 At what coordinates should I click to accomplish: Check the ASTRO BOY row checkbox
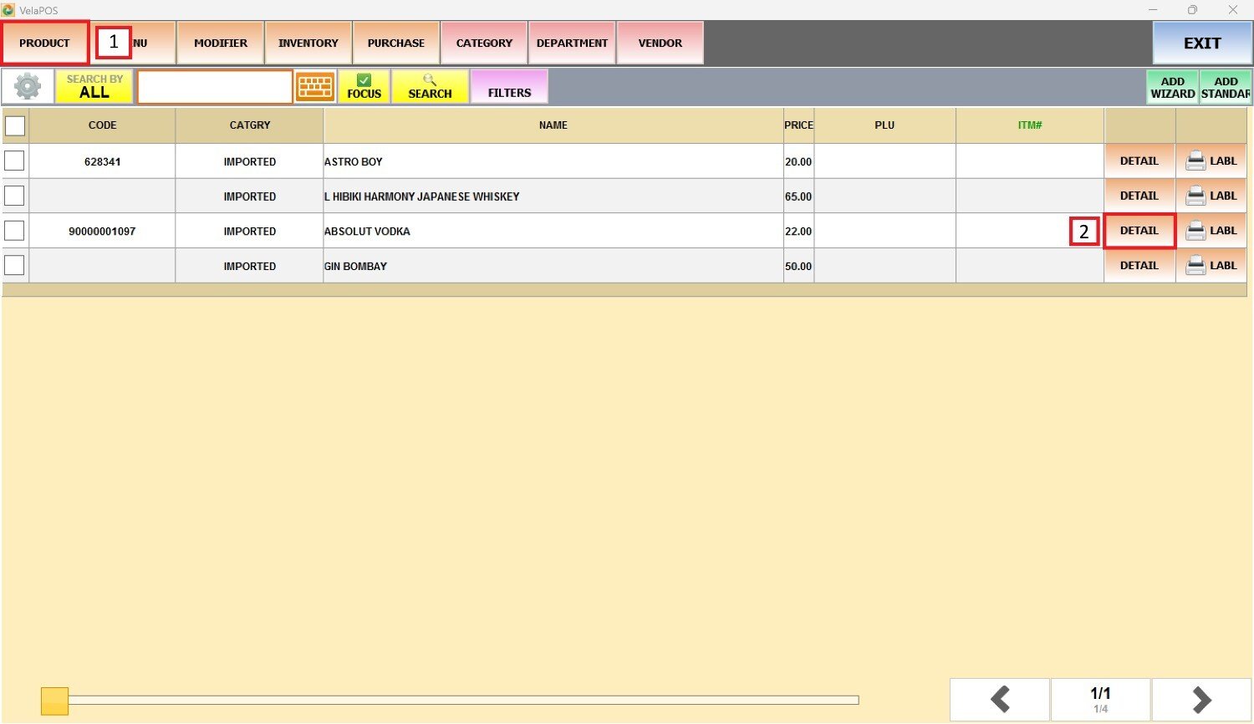[15, 161]
